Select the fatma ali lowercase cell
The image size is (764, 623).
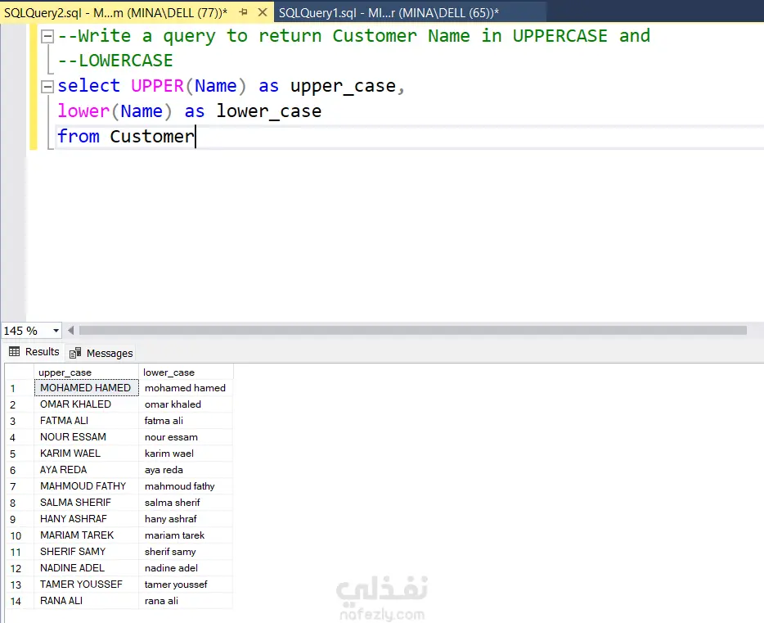point(186,421)
